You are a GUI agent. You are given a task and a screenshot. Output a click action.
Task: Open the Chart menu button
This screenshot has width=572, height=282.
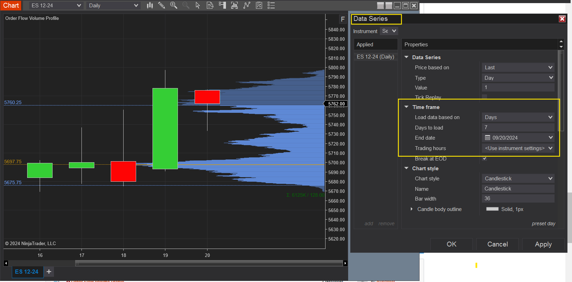point(11,5)
